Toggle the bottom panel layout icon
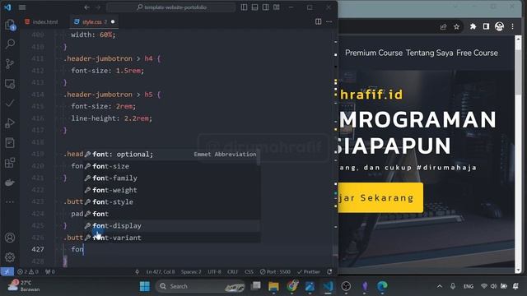The image size is (527, 296). 254,7
